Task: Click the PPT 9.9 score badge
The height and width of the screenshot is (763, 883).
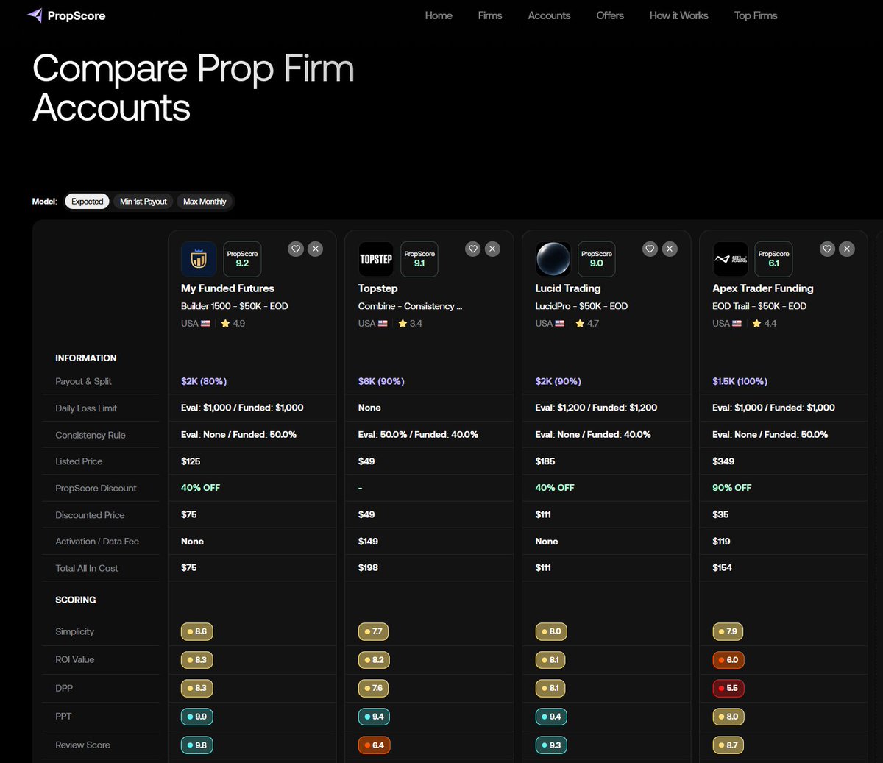Action: click(x=197, y=717)
